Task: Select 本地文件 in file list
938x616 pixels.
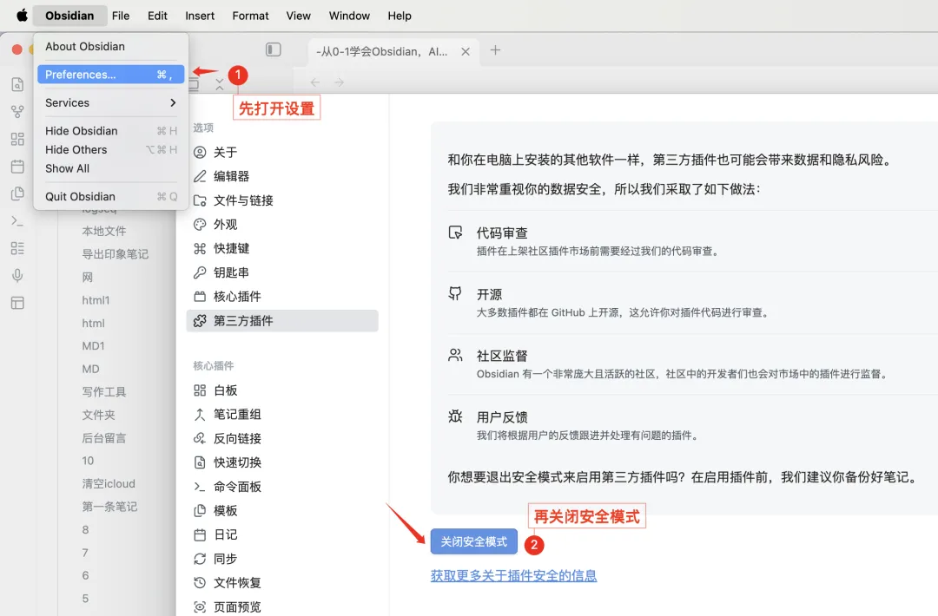Action: [104, 232]
